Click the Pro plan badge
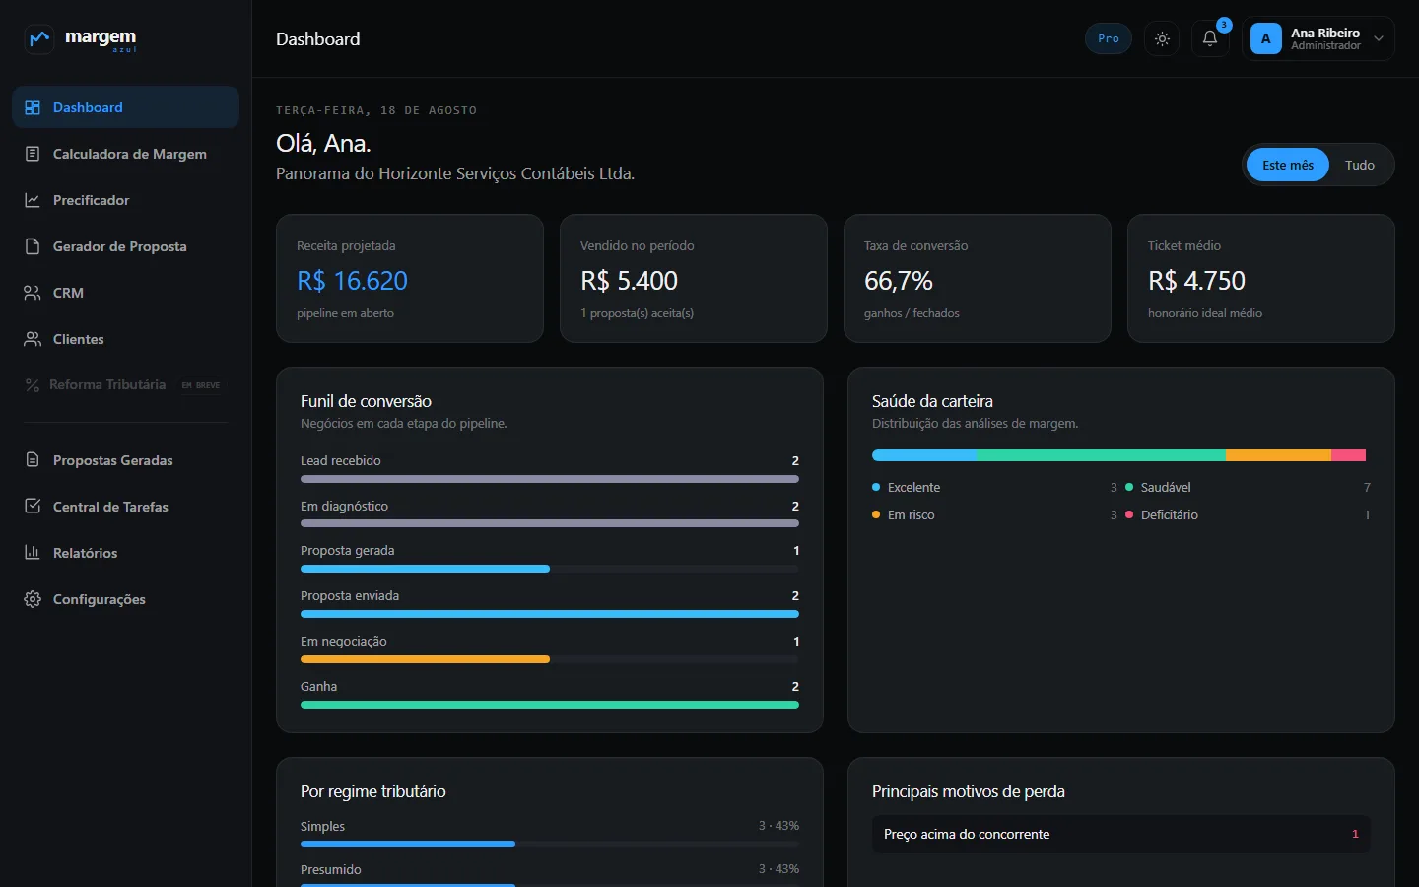1419x887 pixels. coord(1109,39)
